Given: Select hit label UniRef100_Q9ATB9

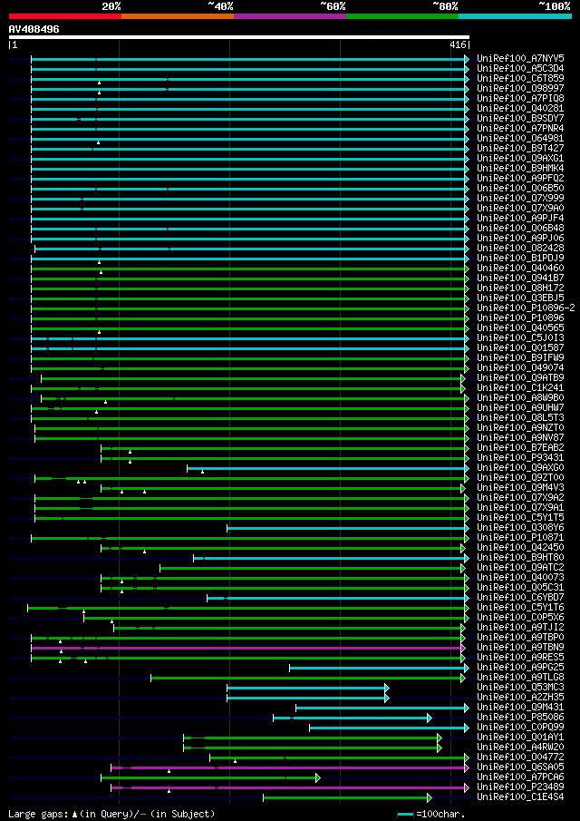Looking at the screenshot, I should 520,377.
